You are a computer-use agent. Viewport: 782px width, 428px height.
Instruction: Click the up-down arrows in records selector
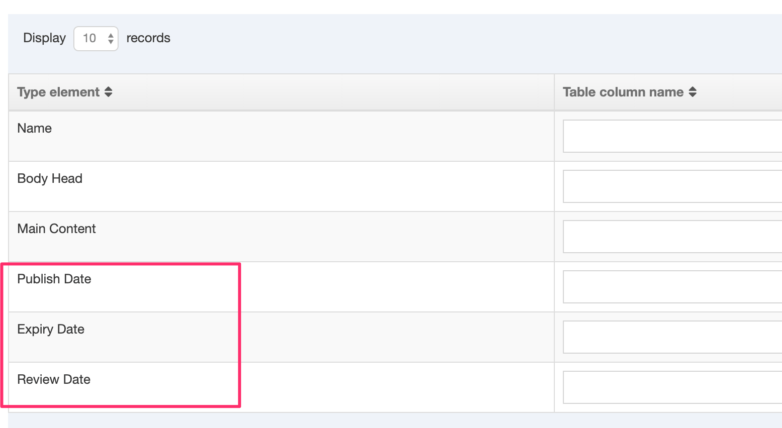pos(111,39)
